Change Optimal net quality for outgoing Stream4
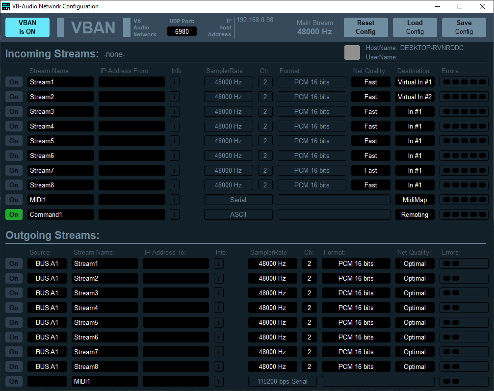Image resolution: width=494 pixels, height=391 pixels. tap(415, 308)
